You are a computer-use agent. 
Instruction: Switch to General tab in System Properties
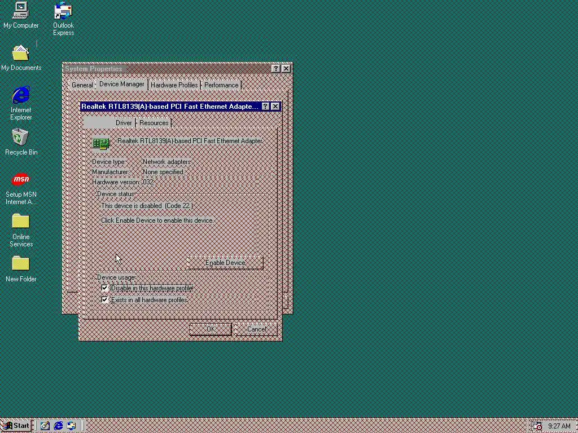point(82,85)
